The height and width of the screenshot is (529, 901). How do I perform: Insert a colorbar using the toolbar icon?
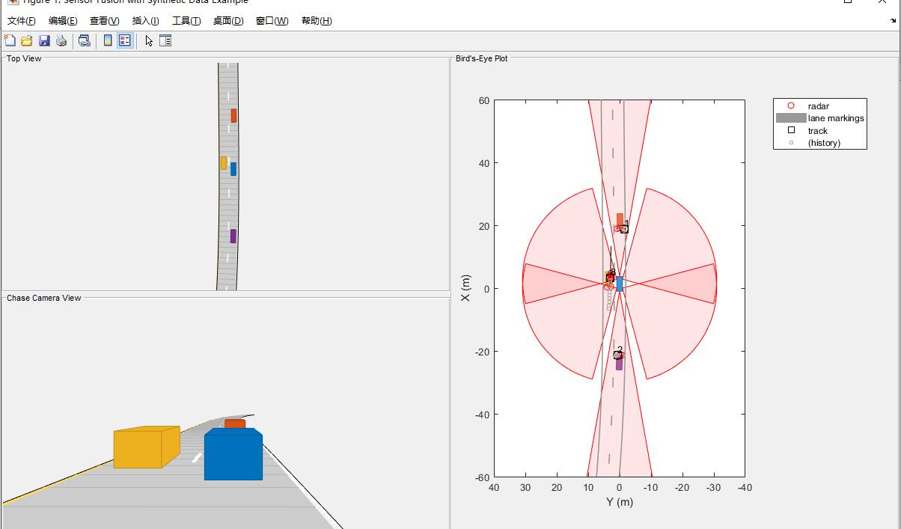[x=108, y=41]
